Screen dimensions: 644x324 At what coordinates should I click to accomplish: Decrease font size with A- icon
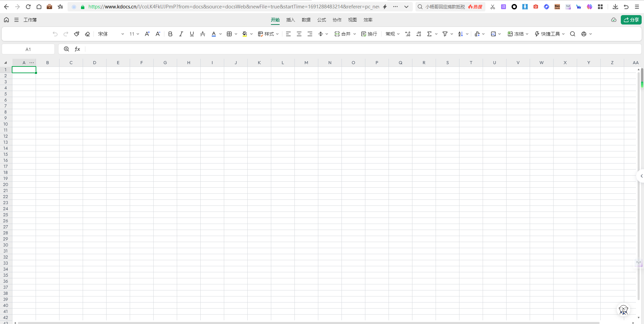[158, 34]
